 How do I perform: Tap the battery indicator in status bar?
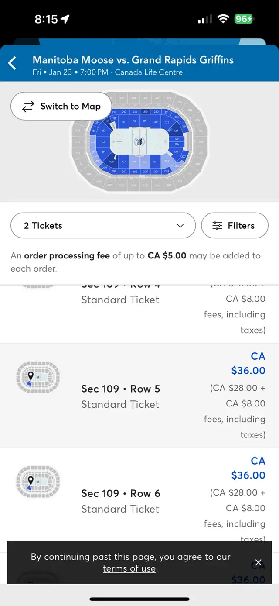pos(243,19)
